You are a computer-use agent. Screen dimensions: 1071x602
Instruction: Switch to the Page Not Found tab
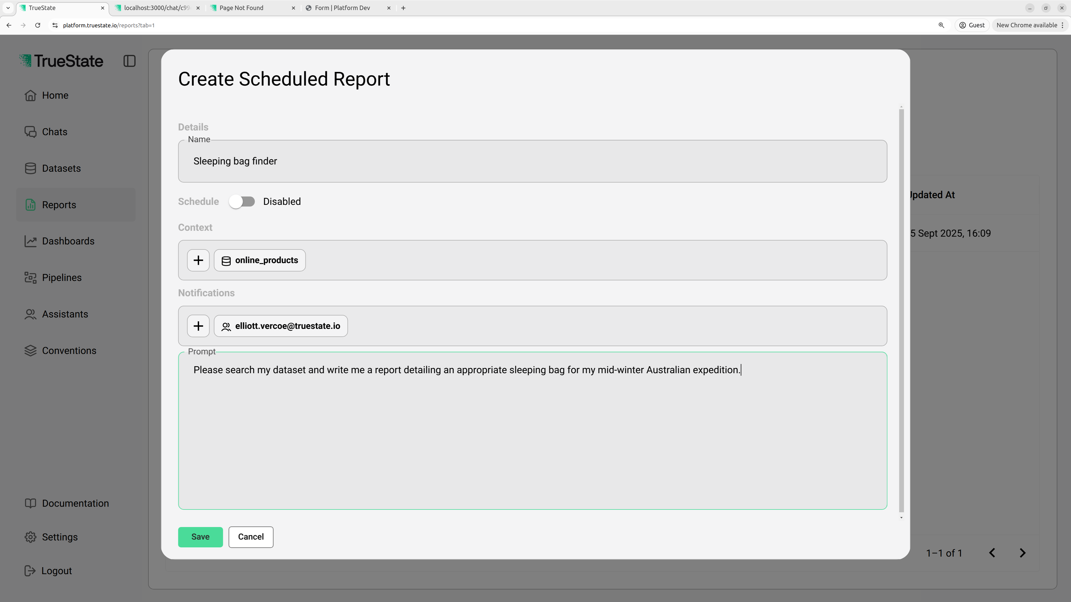click(x=242, y=8)
